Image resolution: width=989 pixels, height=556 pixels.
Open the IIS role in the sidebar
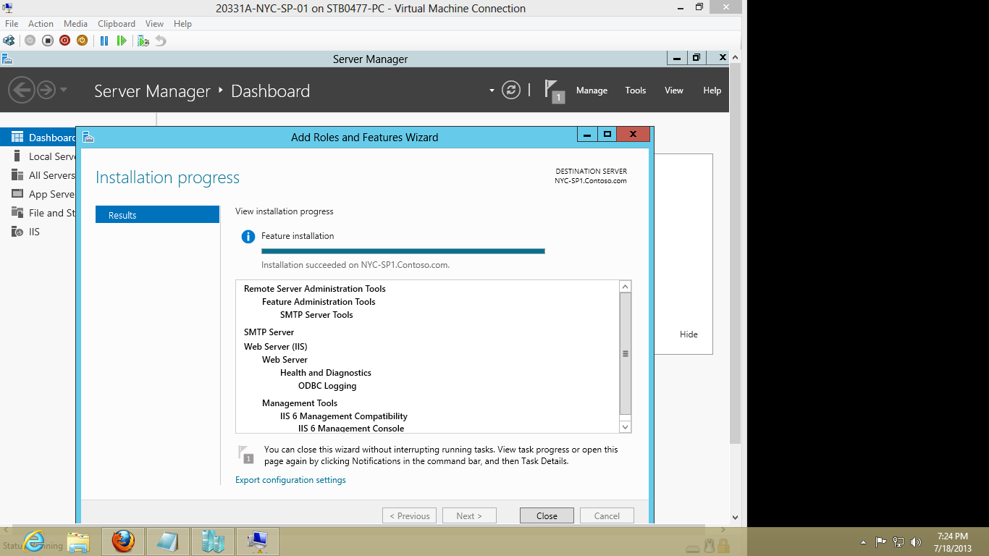point(38,232)
